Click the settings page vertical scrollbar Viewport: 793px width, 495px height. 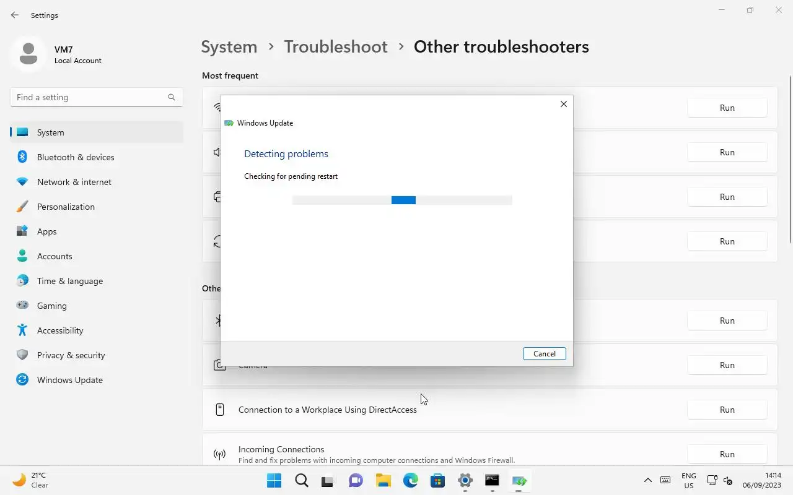click(x=790, y=160)
